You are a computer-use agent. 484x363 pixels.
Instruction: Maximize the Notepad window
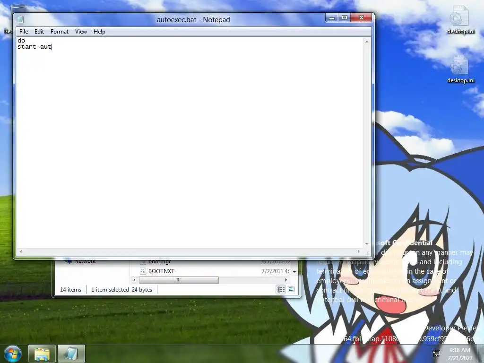point(345,18)
